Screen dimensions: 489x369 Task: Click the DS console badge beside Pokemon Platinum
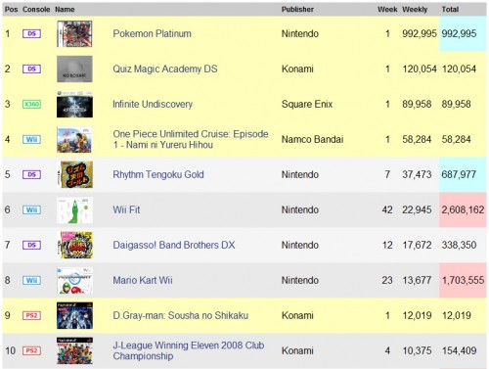tap(31, 33)
